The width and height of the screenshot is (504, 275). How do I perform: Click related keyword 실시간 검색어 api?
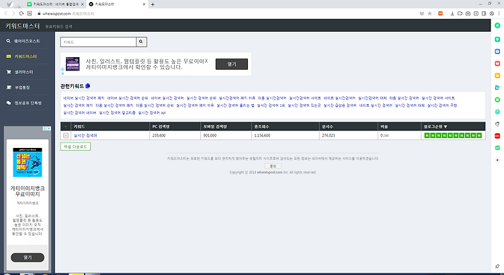pos(152,113)
